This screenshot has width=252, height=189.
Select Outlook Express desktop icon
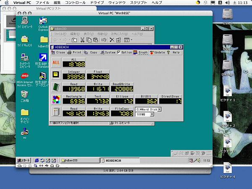coord(43,24)
